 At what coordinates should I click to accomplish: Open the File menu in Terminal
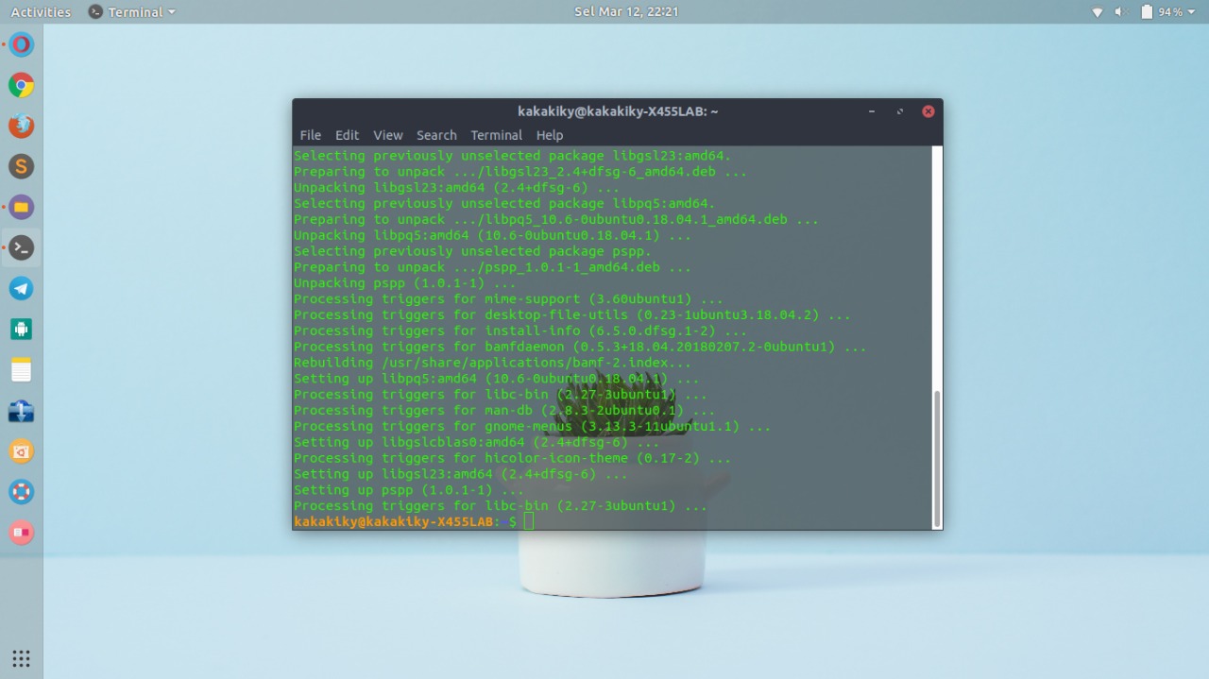point(310,134)
